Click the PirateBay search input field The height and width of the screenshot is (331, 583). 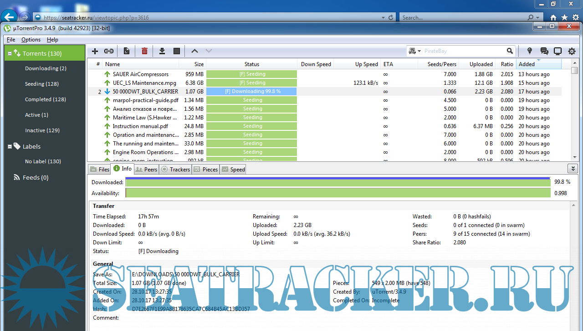[x=462, y=51]
